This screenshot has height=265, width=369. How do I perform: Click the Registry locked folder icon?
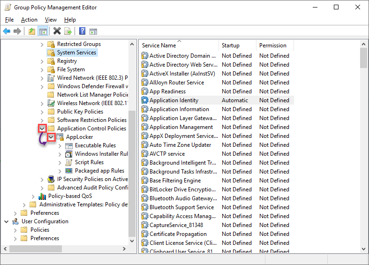coord(51,61)
